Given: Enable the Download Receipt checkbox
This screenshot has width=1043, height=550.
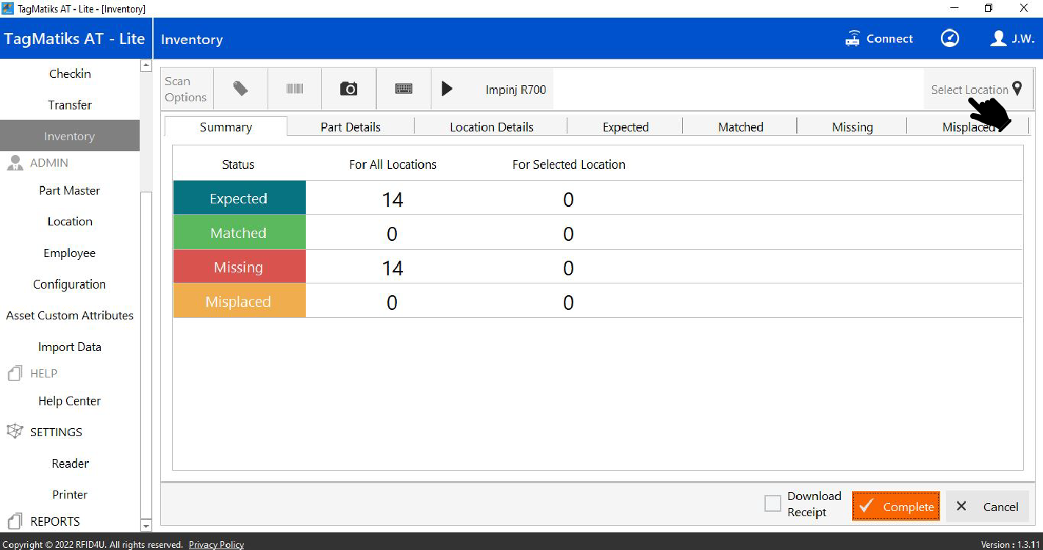Looking at the screenshot, I should click(x=773, y=504).
